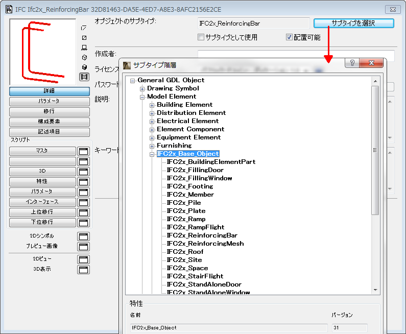Screen dimensions: 406x334
Task: Click scroll down arrow in subtype tree
Action: (375, 290)
